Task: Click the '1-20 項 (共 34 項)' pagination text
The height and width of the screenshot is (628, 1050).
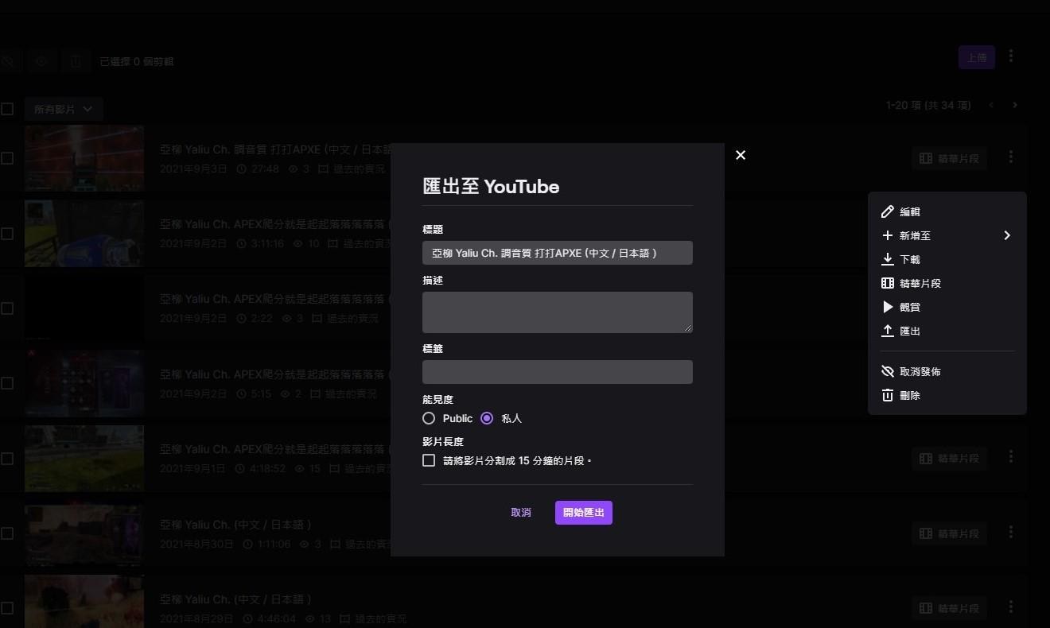Action: 928,105
